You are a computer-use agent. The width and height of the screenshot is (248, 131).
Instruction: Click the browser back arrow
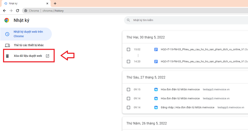point(4,11)
